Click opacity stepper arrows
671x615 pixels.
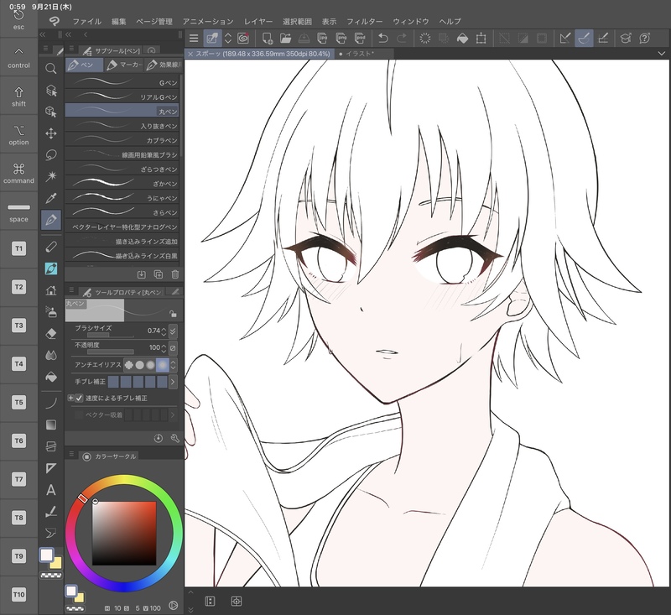(164, 348)
